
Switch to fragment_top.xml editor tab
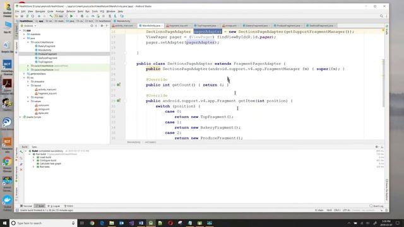[x=178, y=26]
